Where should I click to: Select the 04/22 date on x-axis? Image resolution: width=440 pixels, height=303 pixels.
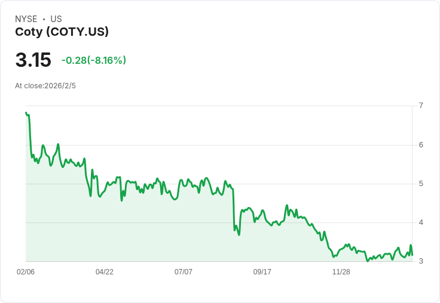[105, 272]
